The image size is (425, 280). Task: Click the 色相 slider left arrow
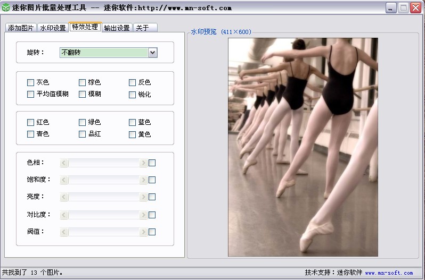(64, 163)
